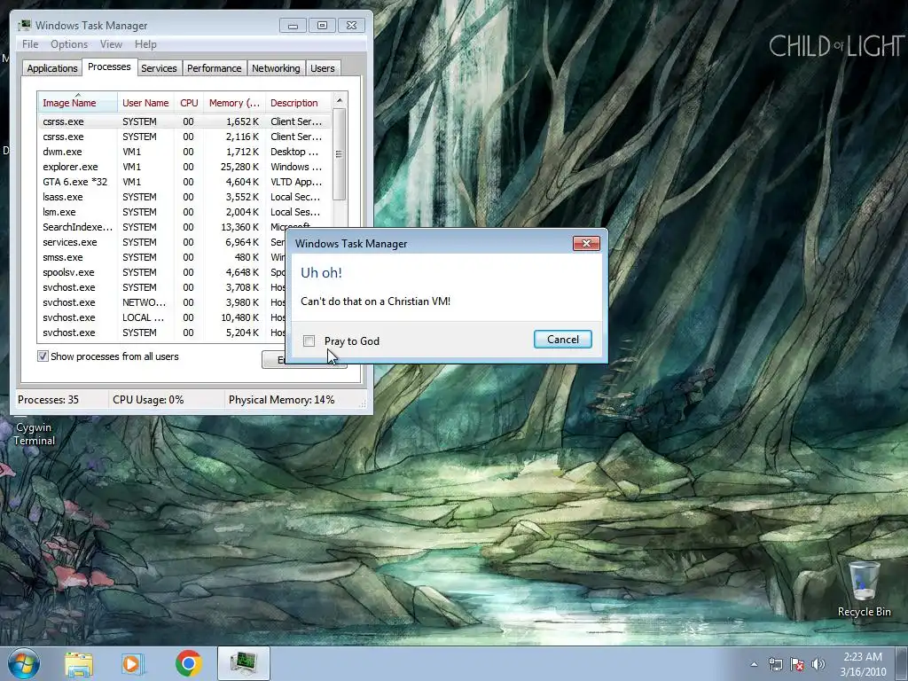Switch to the Networking tab
This screenshot has width=908, height=681.
[276, 68]
